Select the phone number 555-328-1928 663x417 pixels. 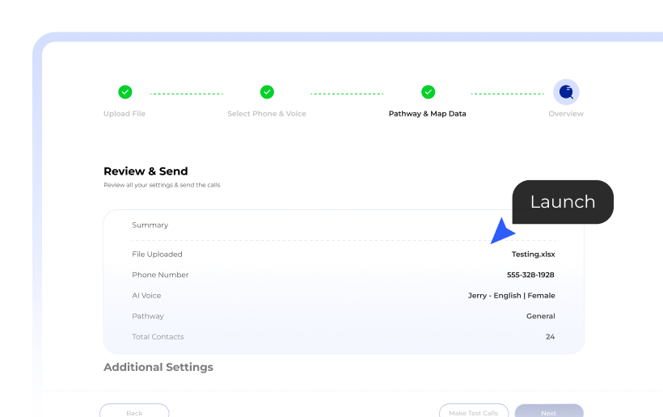[x=530, y=275]
